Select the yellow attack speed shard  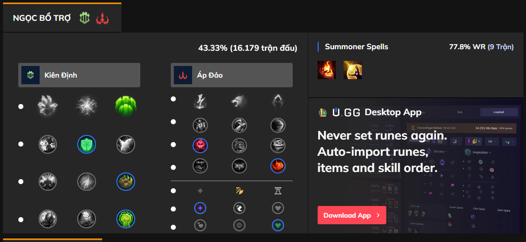pos(239,191)
